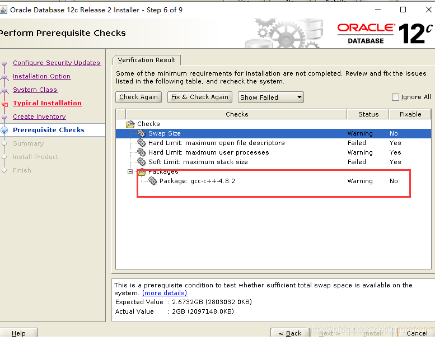This screenshot has height=340, width=435.
Task: Maximize the installer window
Action: tap(403, 10)
